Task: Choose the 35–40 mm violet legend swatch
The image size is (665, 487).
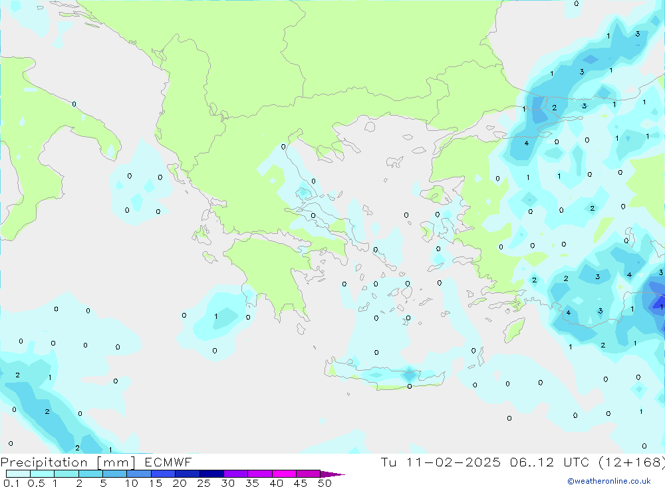Action: click(259, 474)
